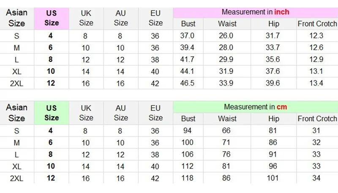The width and height of the screenshot is (338, 193).
Task: Click the 66 waist value in cm table
Action: click(x=226, y=131)
